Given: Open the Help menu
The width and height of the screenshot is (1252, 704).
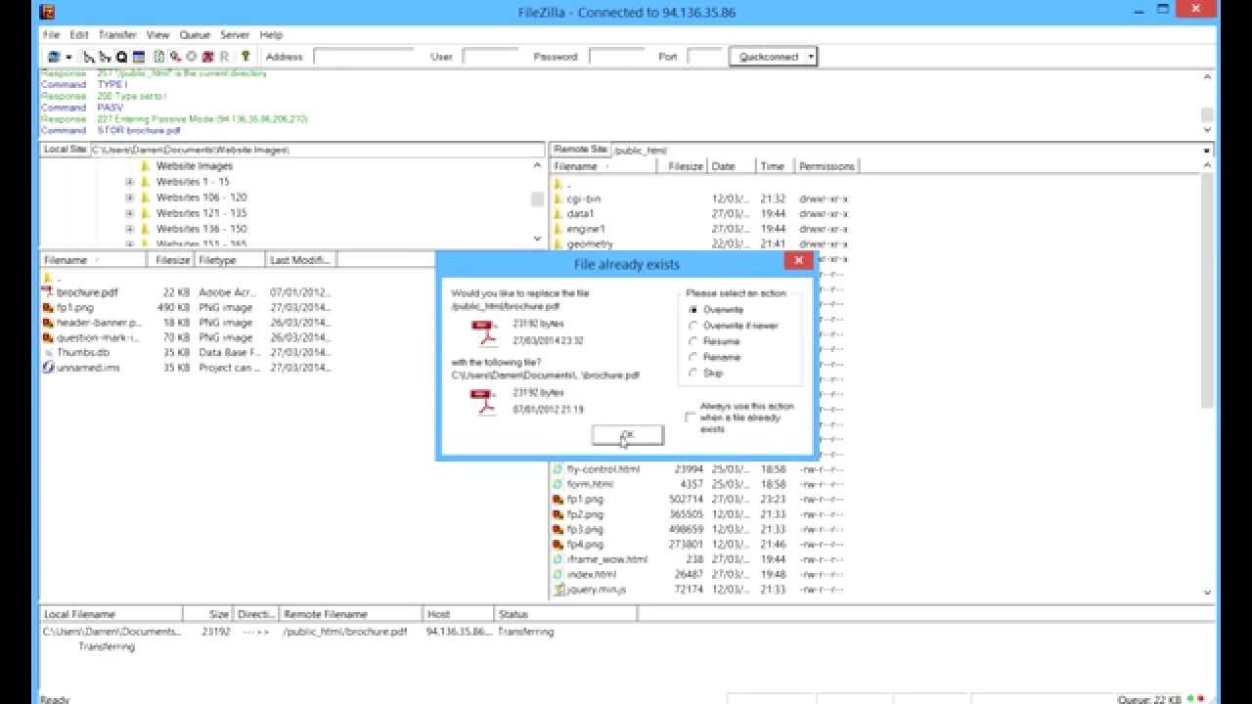Looking at the screenshot, I should (271, 34).
